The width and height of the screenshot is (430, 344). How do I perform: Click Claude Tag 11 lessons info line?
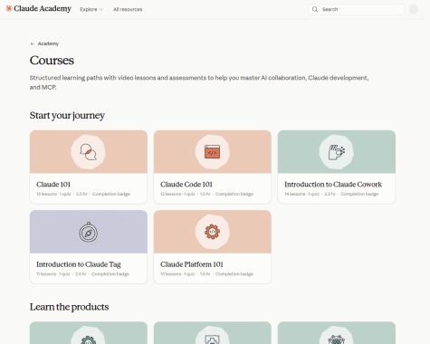click(x=82, y=274)
